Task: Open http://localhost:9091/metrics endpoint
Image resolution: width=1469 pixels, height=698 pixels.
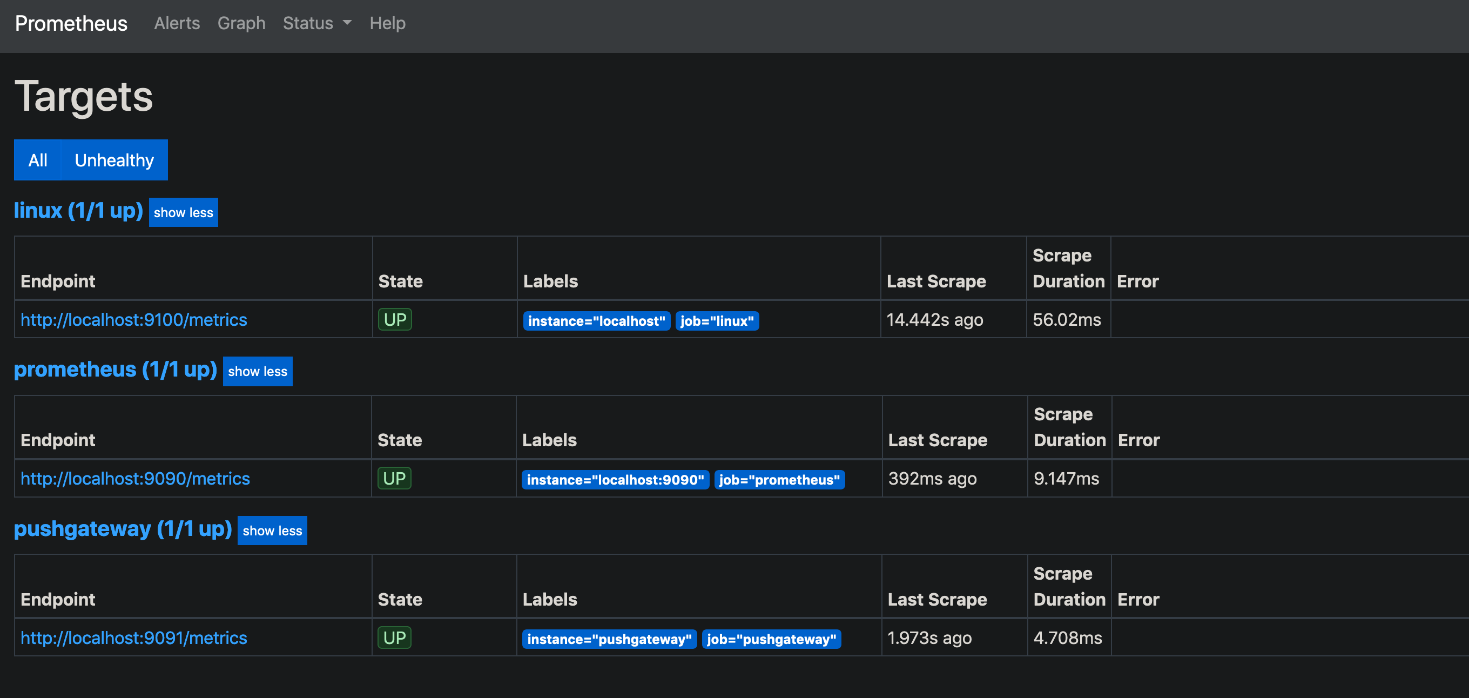Action: (133, 637)
